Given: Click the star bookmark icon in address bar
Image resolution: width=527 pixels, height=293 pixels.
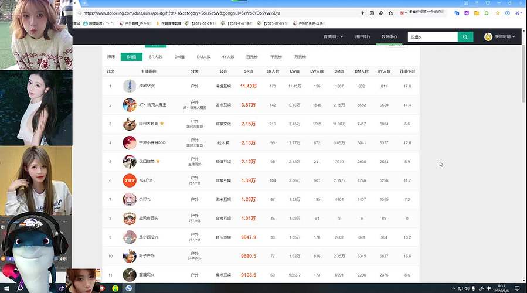Looking at the screenshot, I should click(x=390, y=13).
